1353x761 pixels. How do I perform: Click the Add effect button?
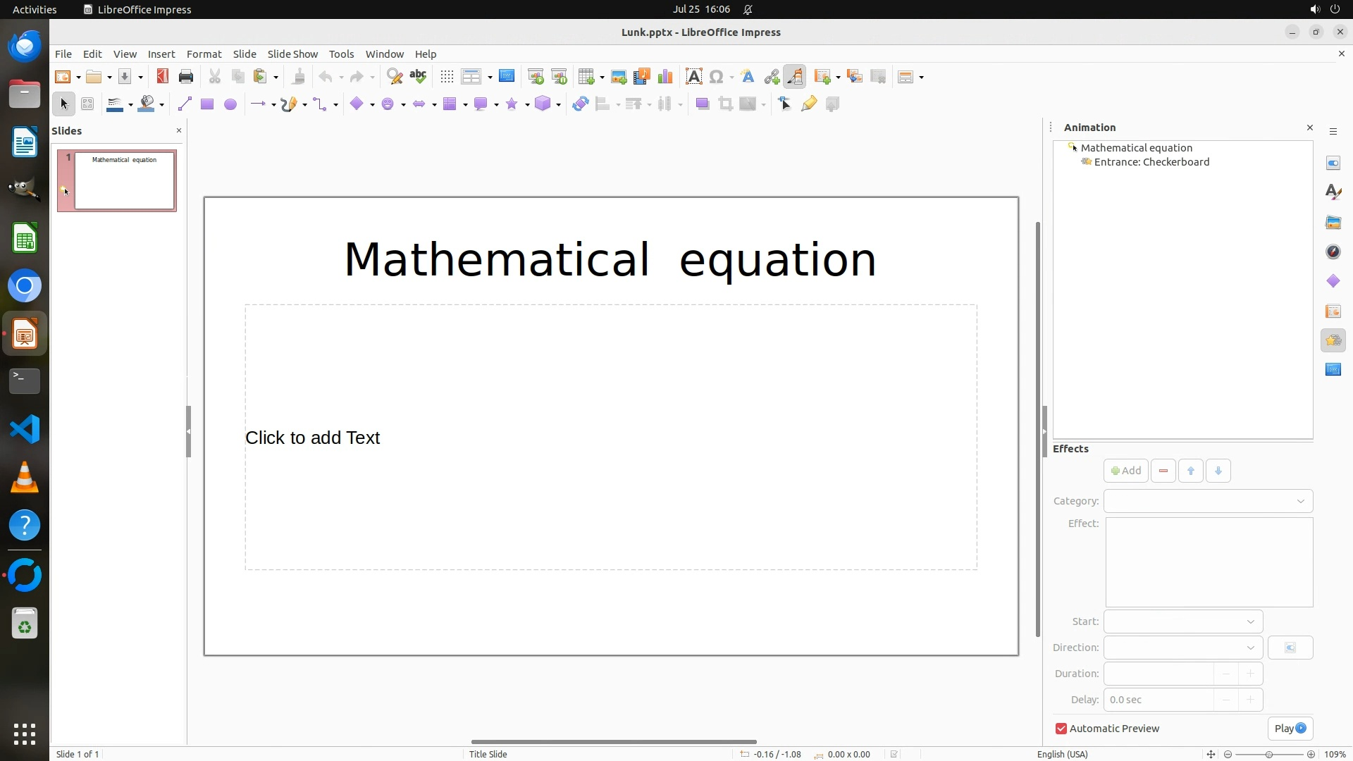point(1125,471)
